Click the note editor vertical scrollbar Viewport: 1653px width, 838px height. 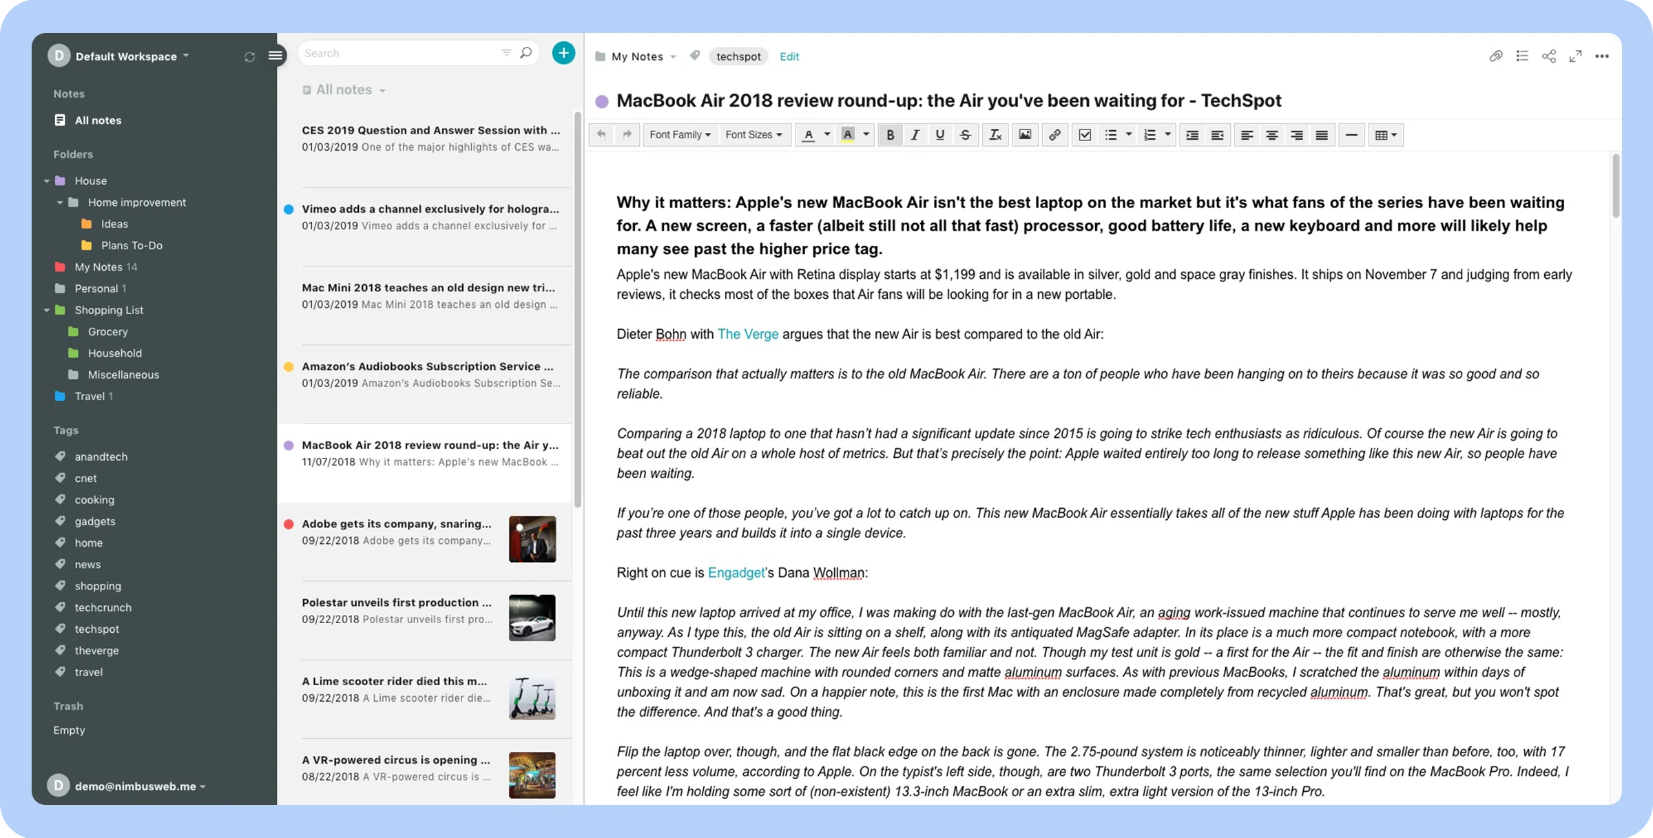tap(1616, 186)
